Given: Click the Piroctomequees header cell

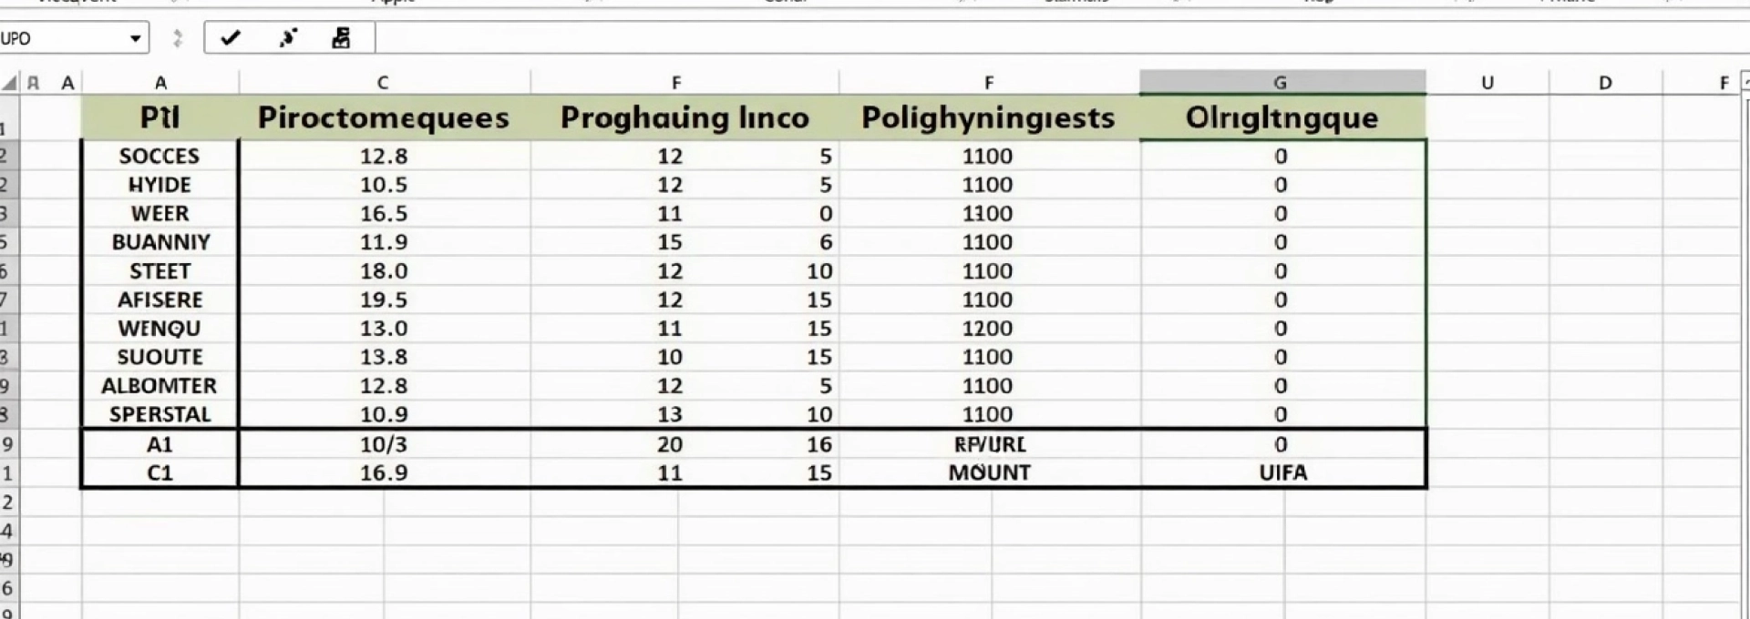Looking at the screenshot, I should coord(383,117).
